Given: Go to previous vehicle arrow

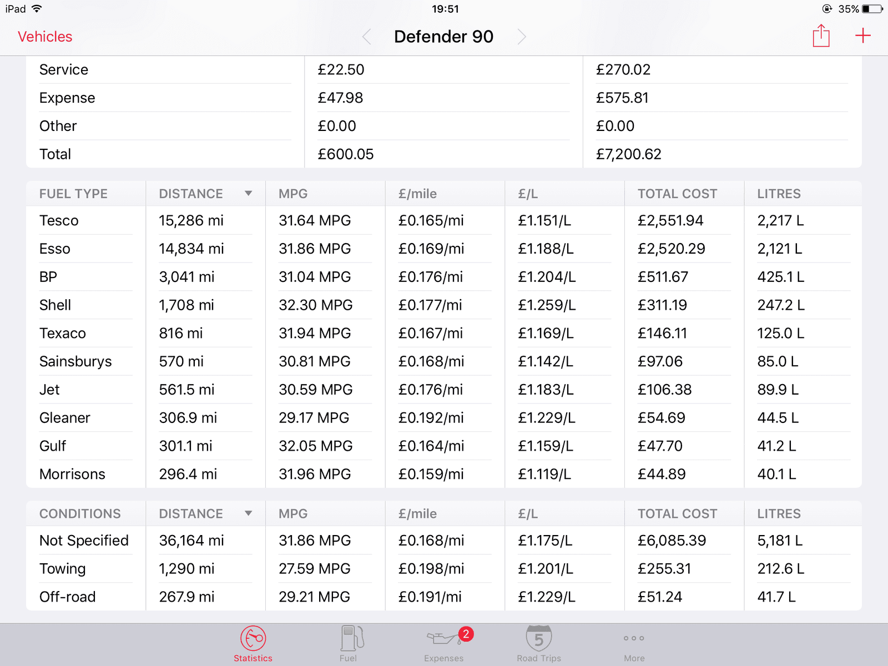Looking at the screenshot, I should pos(367,37).
